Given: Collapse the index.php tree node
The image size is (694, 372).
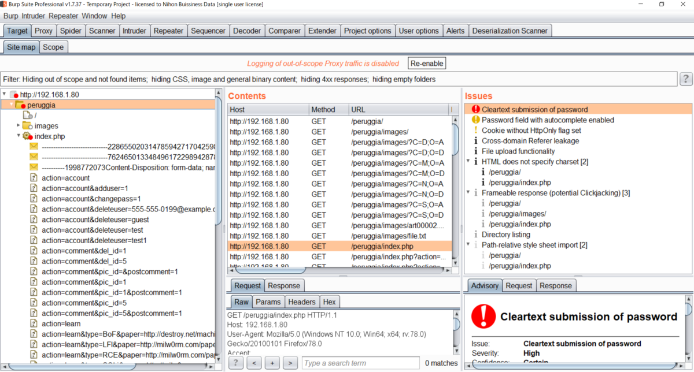Looking at the screenshot, I should point(19,136).
